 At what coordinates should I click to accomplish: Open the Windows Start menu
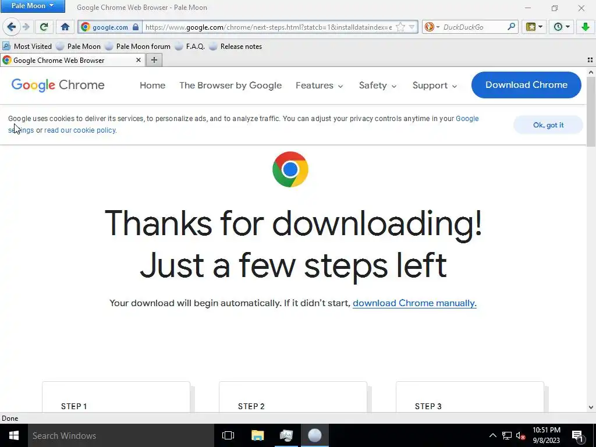pos(14,435)
